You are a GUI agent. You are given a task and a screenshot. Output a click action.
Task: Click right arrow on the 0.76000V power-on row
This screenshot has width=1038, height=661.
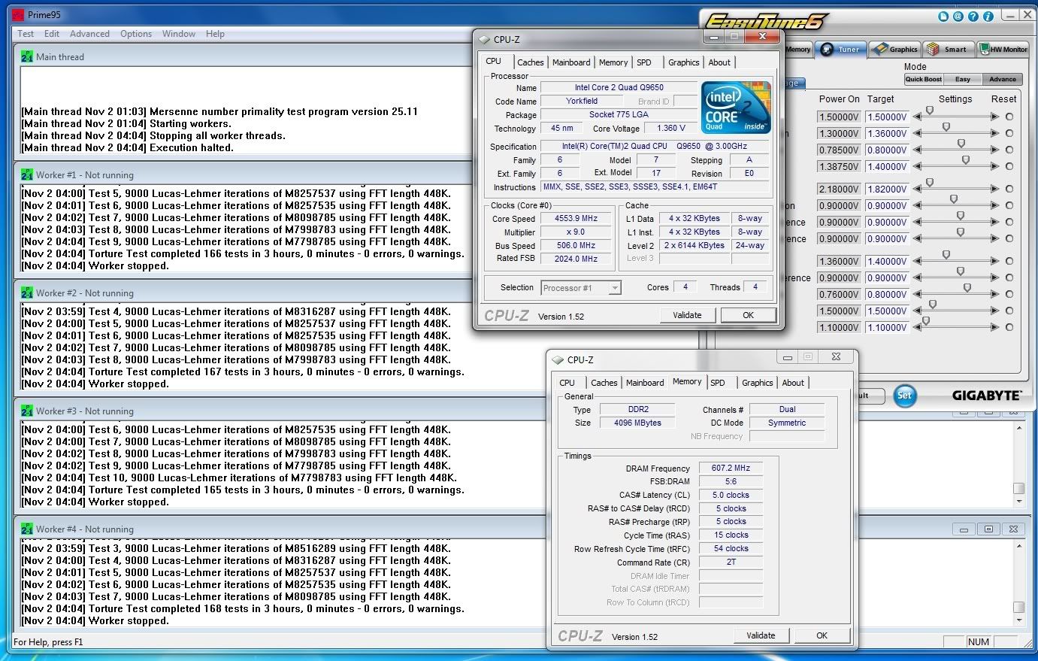tap(994, 294)
